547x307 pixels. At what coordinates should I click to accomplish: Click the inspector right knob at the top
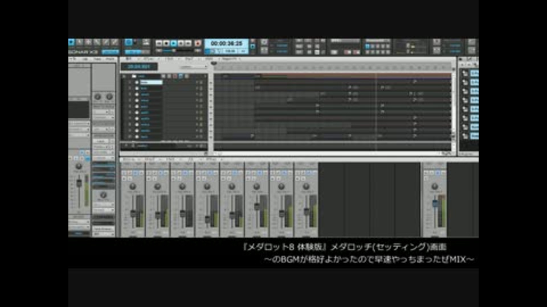click(109, 97)
